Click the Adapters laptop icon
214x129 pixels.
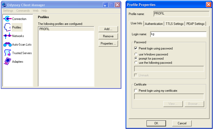(8, 61)
